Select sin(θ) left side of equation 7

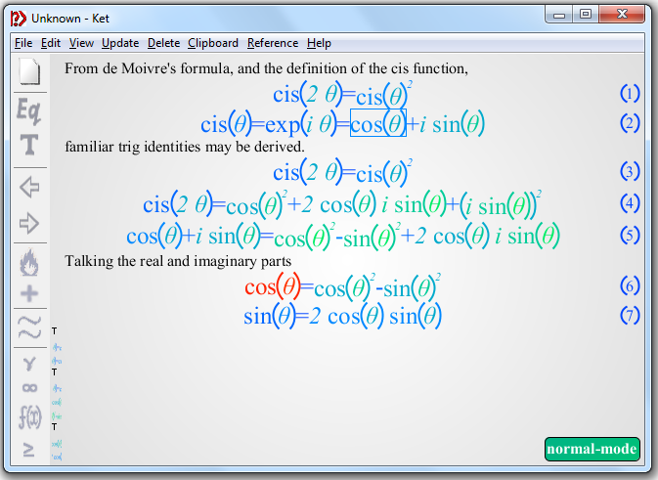point(271,316)
